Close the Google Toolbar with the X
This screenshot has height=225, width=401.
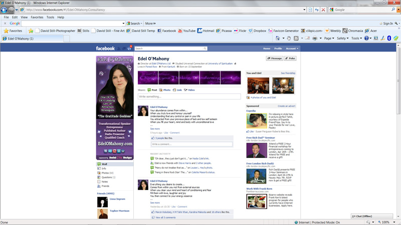(5, 23)
